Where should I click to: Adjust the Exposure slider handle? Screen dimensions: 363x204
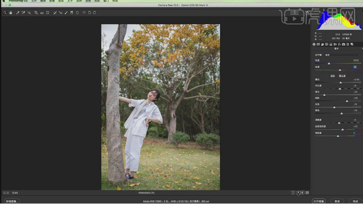click(340, 83)
